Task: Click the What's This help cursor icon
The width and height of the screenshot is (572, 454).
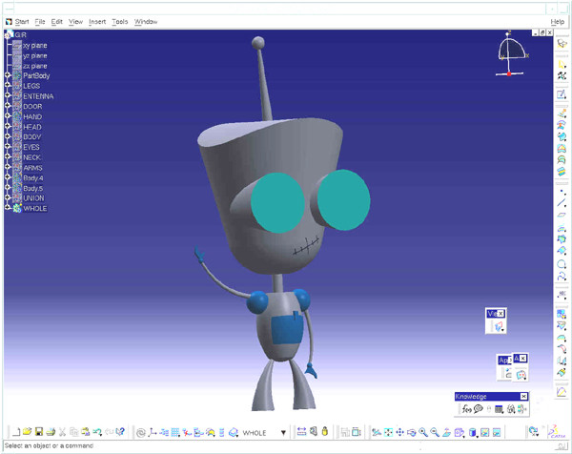Action: coord(120,432)
